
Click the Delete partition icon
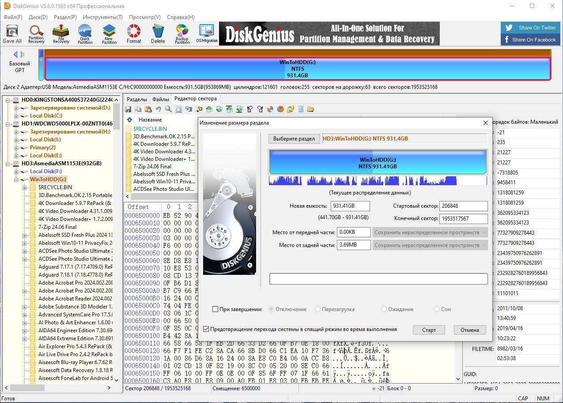point(158,32)
